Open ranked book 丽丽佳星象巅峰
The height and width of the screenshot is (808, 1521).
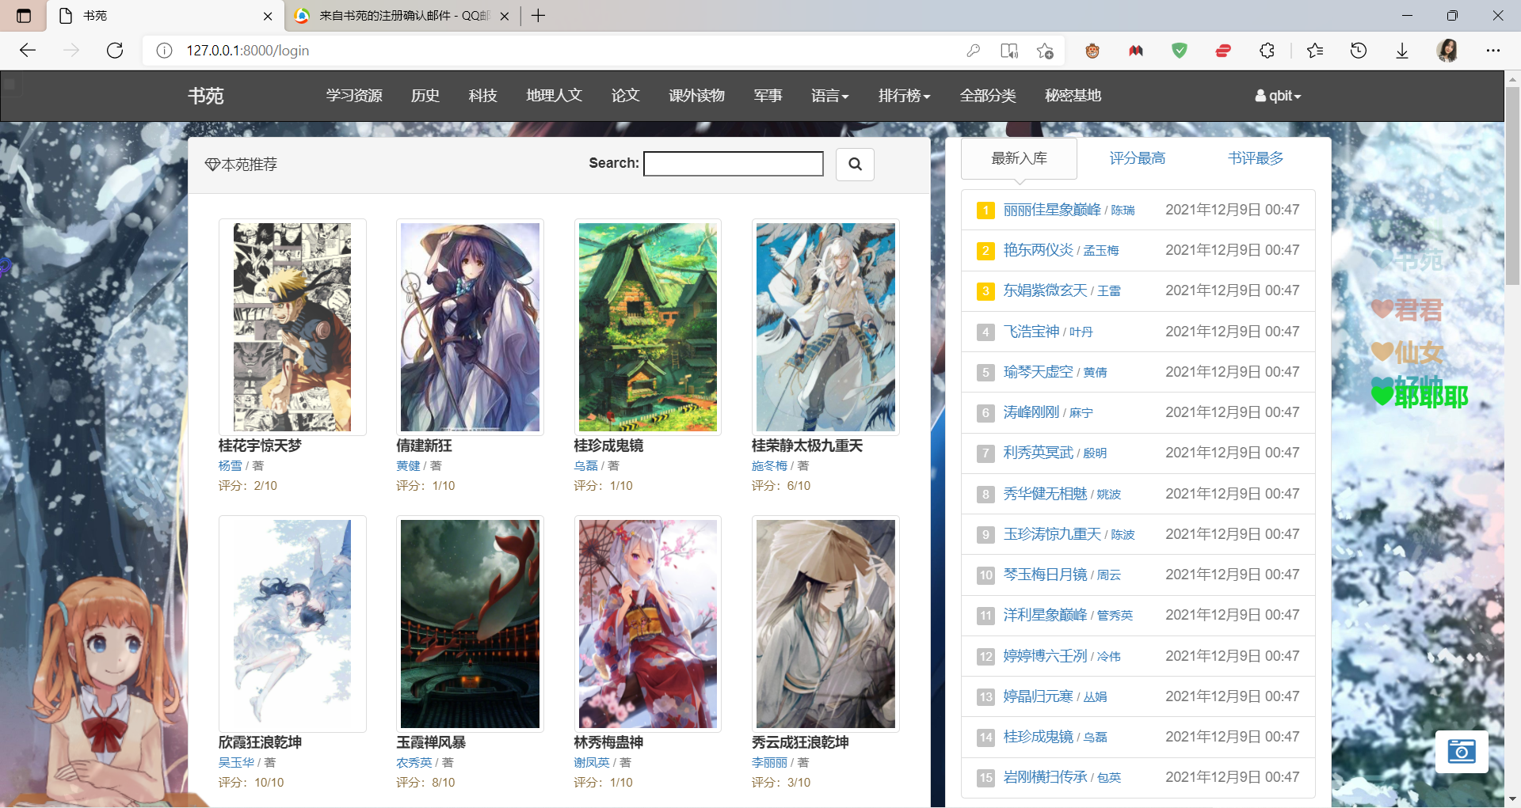[x=1052, y=210]
